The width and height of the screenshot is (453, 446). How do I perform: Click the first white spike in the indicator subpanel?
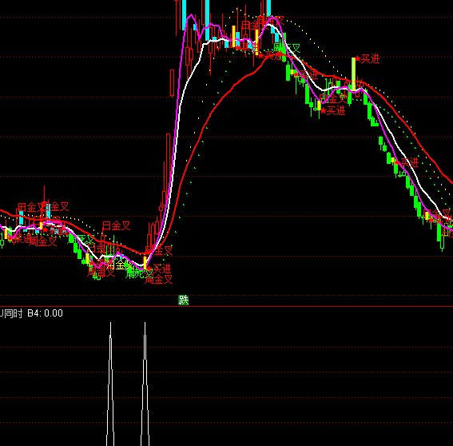[110, 384]
